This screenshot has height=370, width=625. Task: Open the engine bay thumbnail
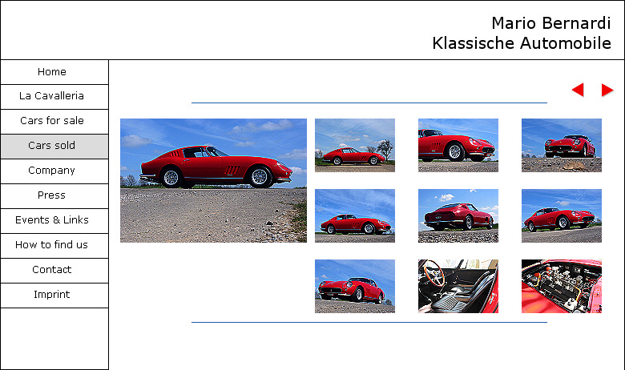tap(562, 287)
